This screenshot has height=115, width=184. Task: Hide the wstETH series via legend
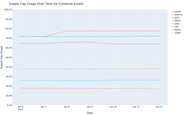[x=178, y=15]
